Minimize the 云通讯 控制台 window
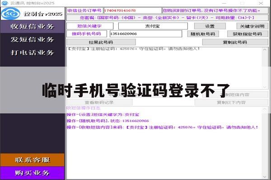 pyautogui.click(x=224, y=3)
